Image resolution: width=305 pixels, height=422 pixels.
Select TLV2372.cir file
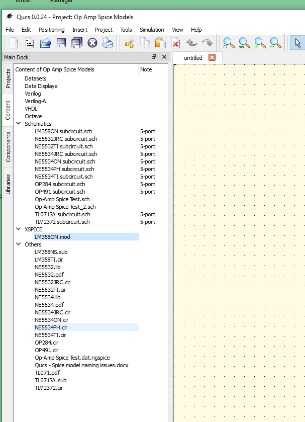(49, 387)
